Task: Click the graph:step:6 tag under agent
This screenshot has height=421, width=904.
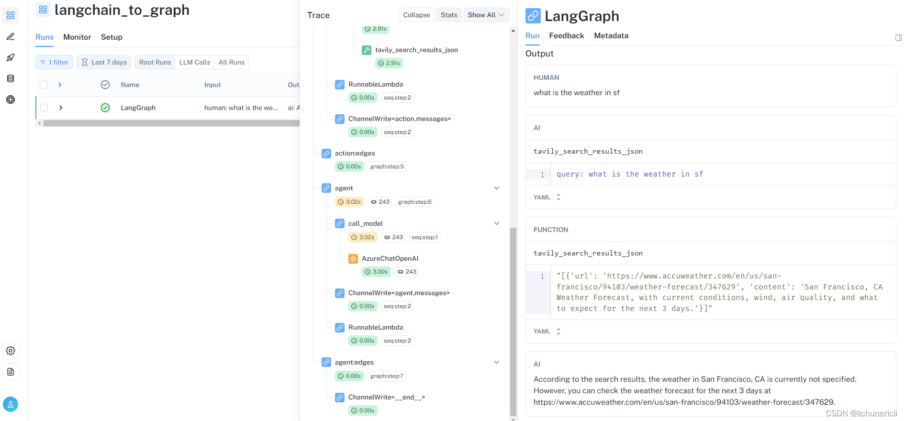Action: pos(415,202)
